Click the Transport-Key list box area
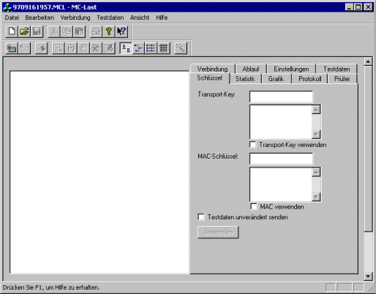Screen dimensions: 376x294 point(281,121)
